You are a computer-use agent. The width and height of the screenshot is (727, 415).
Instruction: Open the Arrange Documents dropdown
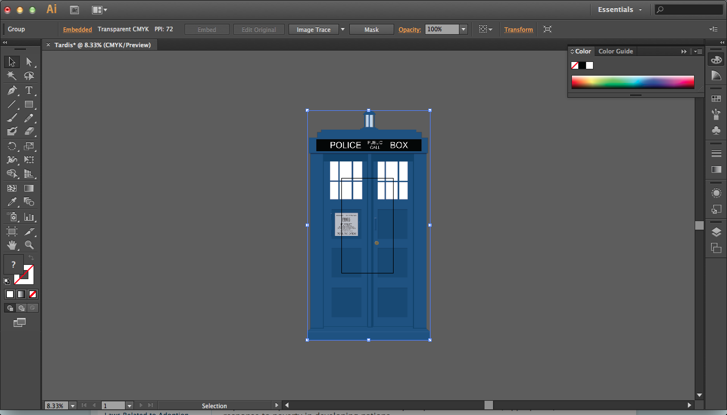click(99, 10)
